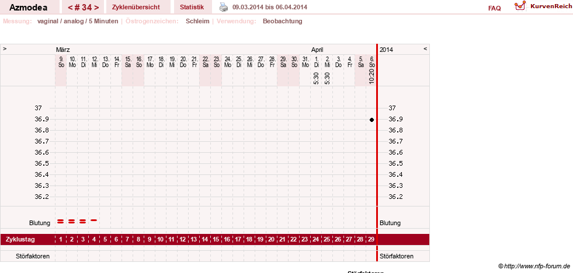Select date column '31. Mo'
This screenshot has width=573, height=273.
click(305, 62)
